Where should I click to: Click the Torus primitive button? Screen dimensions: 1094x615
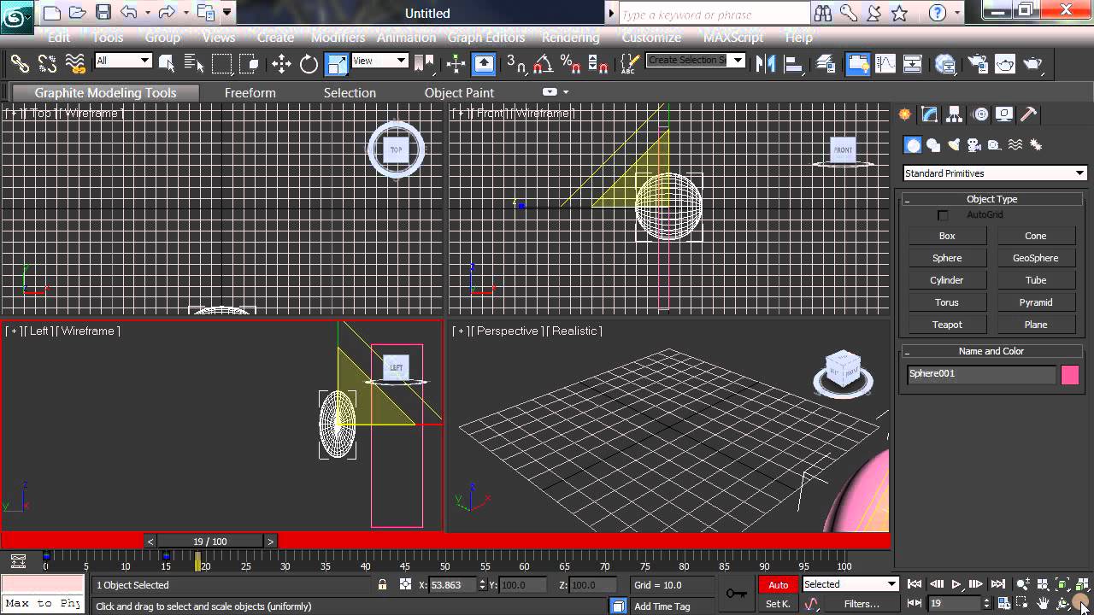click(947, 302)
